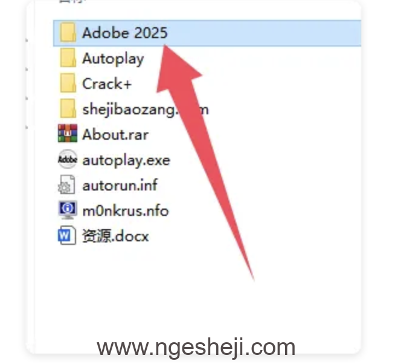This screenshot has height=364, width=395.
Task: Click the Crack+ folder icon
Action: pos(68,83)
